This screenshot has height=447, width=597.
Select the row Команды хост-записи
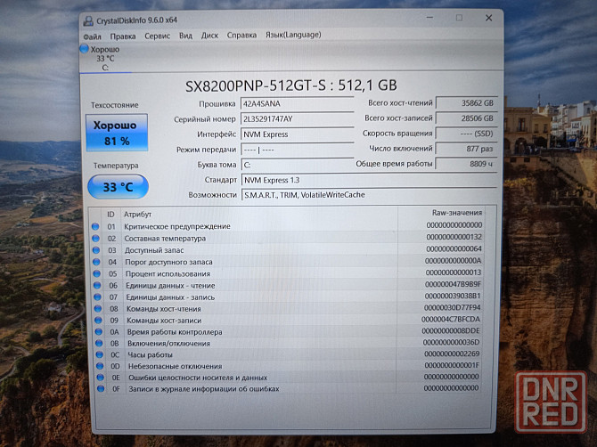click(x=288, y=320)
